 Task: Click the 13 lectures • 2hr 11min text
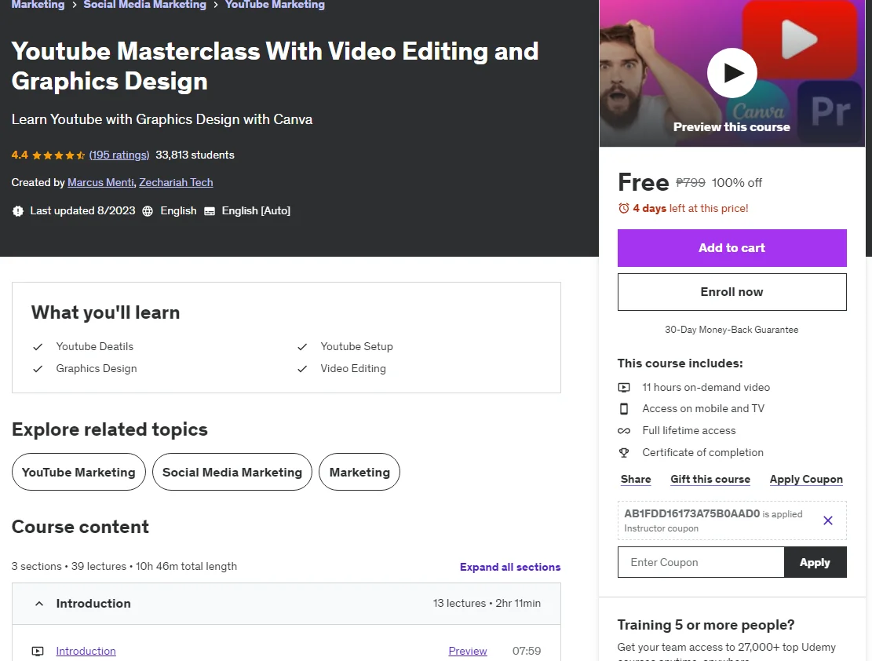click(x=487, y=604)
